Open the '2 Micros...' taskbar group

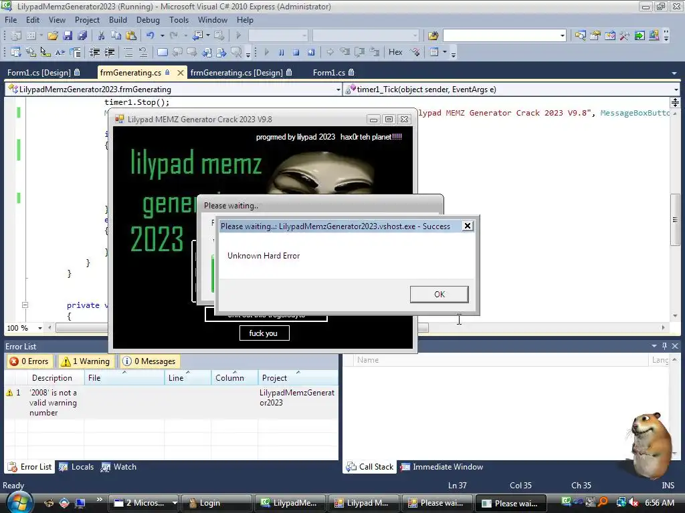coord(143,503)
